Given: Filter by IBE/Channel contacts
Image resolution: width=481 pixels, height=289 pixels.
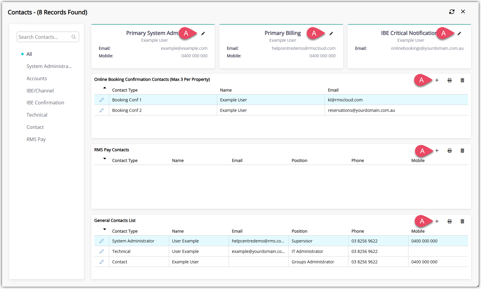Looking at the screenshot, I should (40, 91).
